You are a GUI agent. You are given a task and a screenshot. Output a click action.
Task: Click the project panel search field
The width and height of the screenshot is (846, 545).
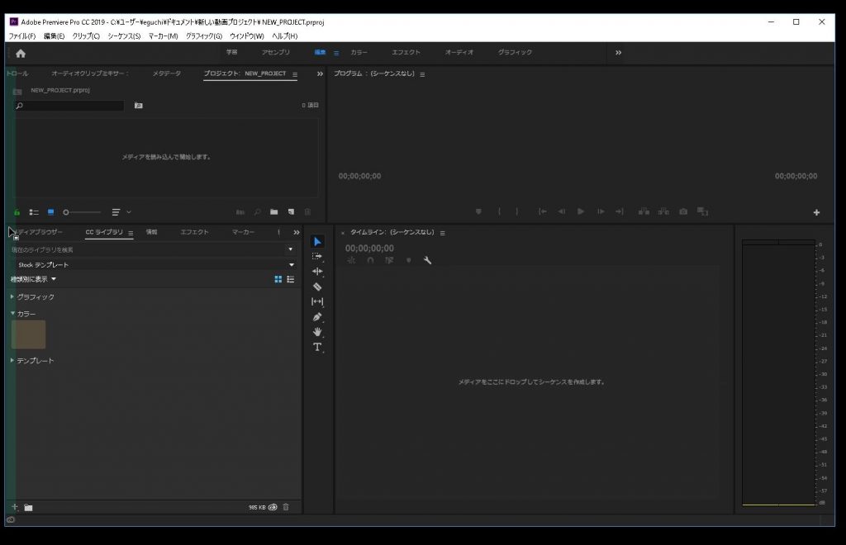pos(70,106)
